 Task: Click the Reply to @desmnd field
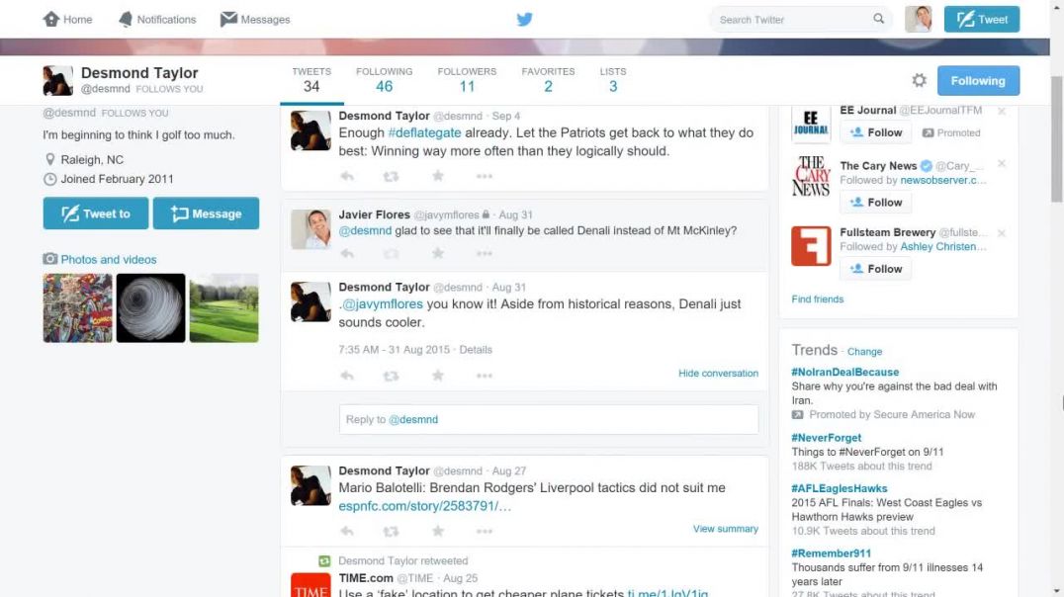(548, 419)
